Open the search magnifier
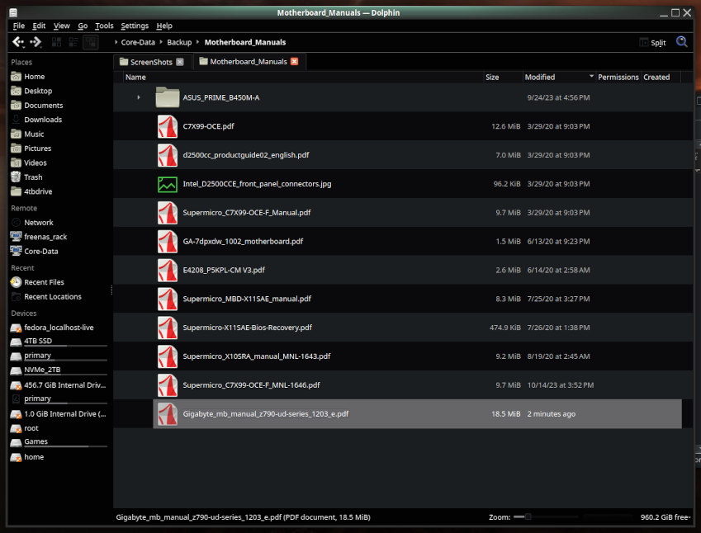Screen dimensions: 701x533 [x=681, y=42]
